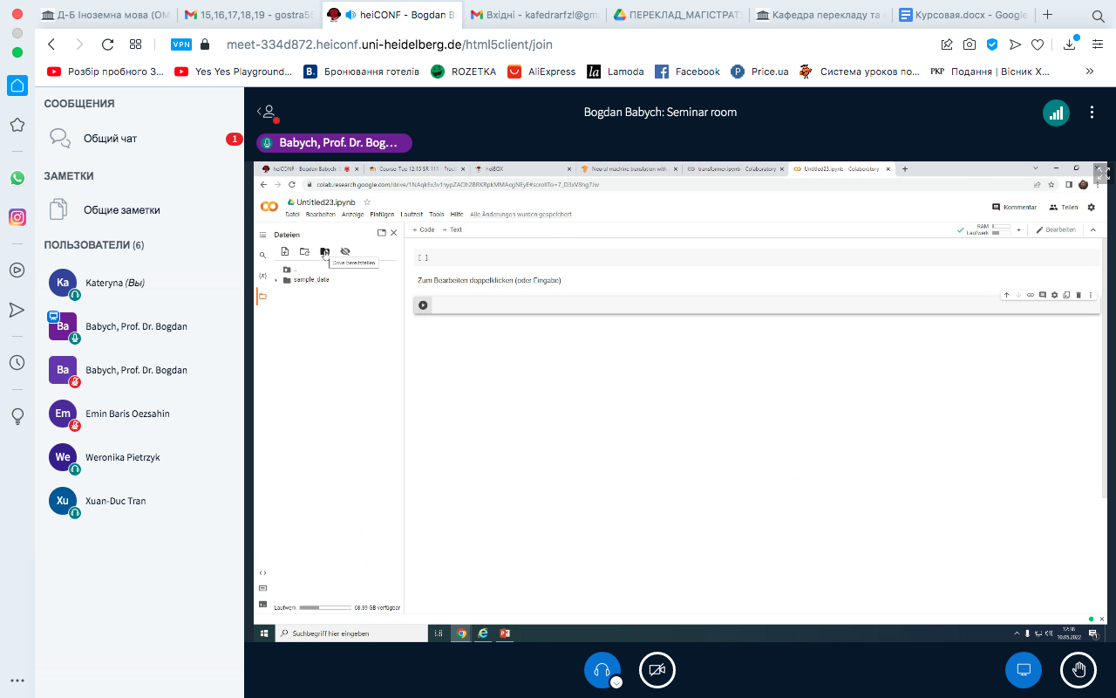Open Общие заметки shared notes
Image resolution: width=1116 pixels, height=698 pixels.
pyautogui.click(x=121, y=210)
